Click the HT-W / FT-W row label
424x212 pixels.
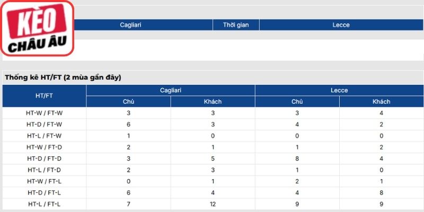[x=44, y=113]
